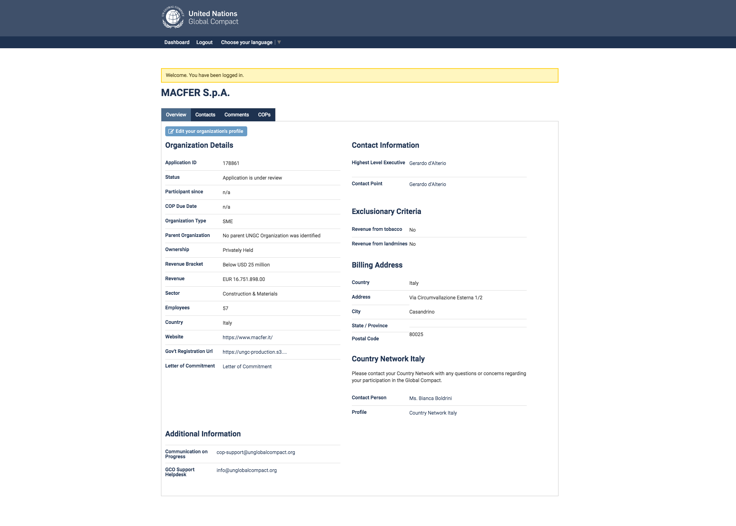
Task: Click the Ownership value Privately Held
Action: 238,250
